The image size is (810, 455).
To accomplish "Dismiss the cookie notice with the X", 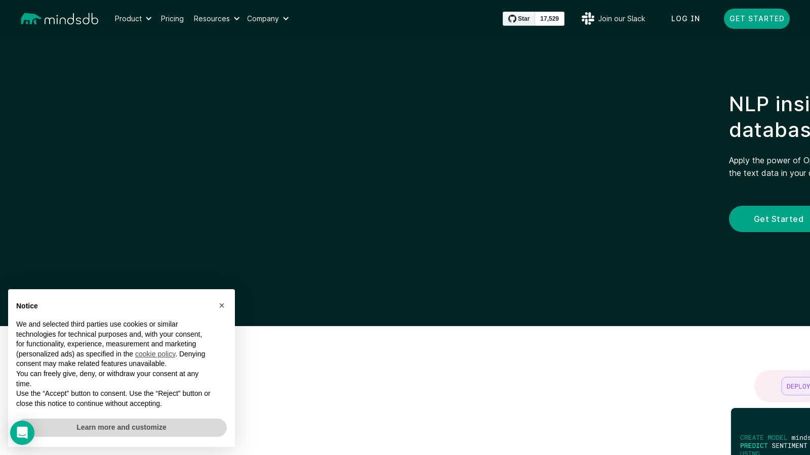I will pyautogui.click(x=222, y=305).
